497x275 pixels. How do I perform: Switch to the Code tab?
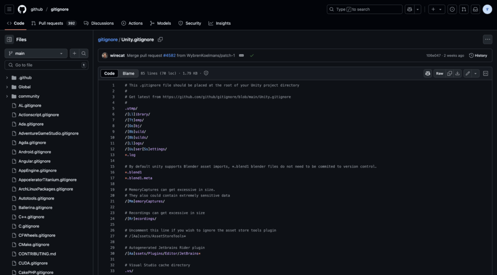tap(16, 23)
